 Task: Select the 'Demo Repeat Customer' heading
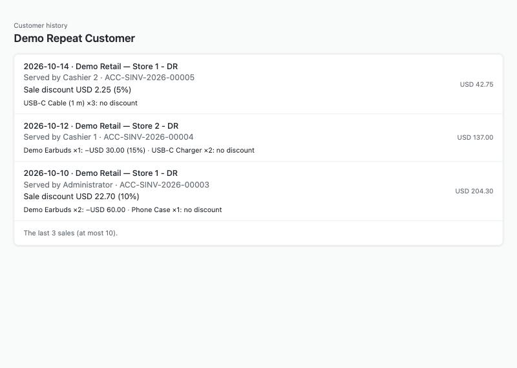(74, 38)
